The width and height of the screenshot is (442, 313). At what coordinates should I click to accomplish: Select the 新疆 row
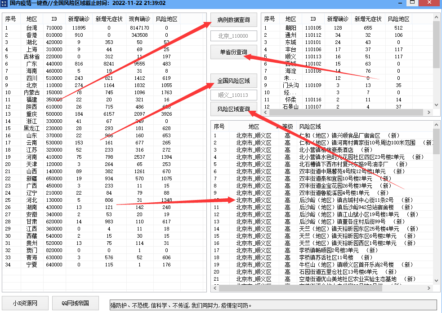[x=104, y=178]
